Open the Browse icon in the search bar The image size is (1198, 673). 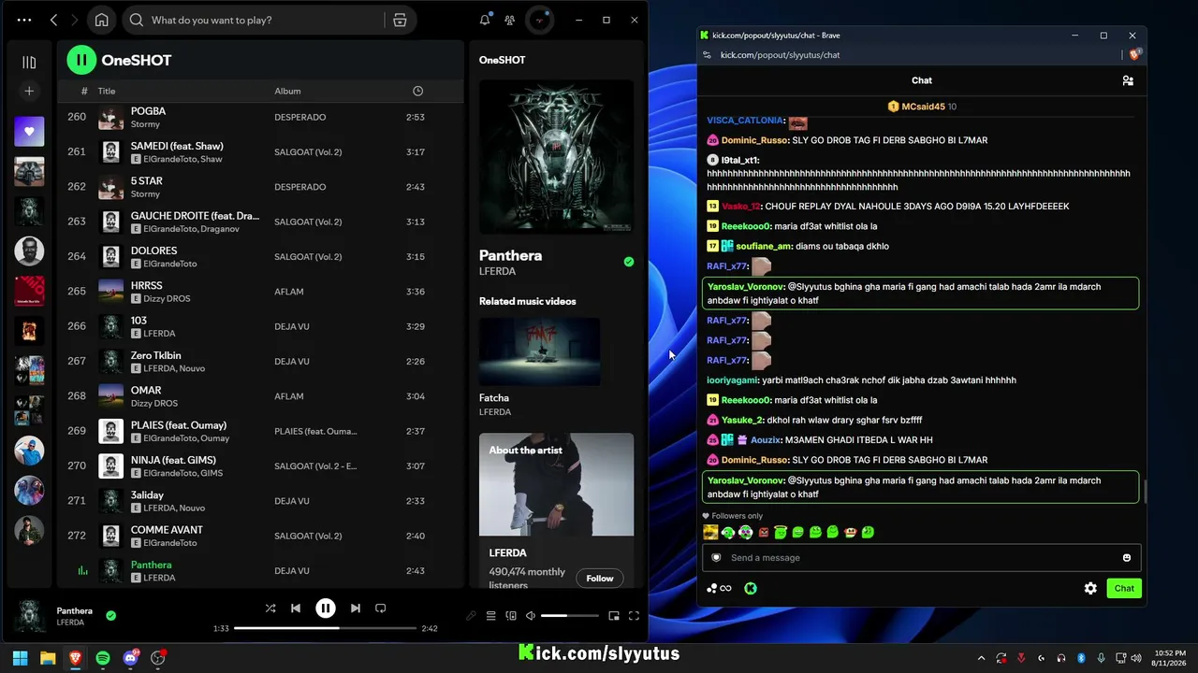pyautogui.click(x=400, y=20)
